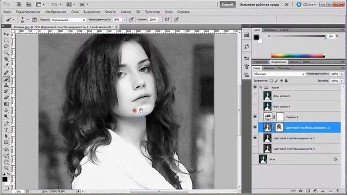Toggle visibility of Фон копия 5 layer
Viewport: 347px width, 195px height.
[255, 96]
